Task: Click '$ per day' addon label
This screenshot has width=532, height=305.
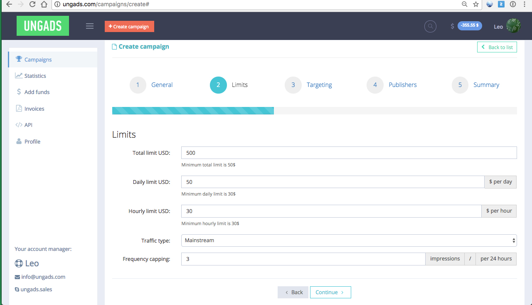Action: point(500,182)
